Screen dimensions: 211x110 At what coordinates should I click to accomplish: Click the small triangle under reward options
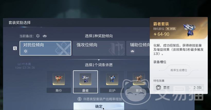click(x=99, y=60)
